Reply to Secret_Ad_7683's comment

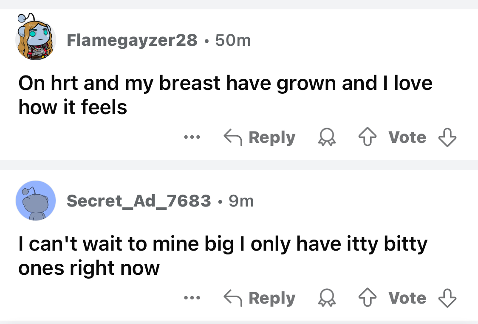coord(260,298)
